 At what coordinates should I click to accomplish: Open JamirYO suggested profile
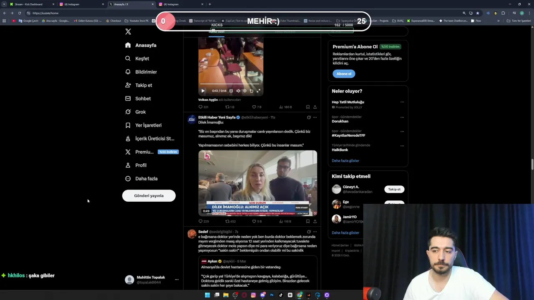click(350, 217)
